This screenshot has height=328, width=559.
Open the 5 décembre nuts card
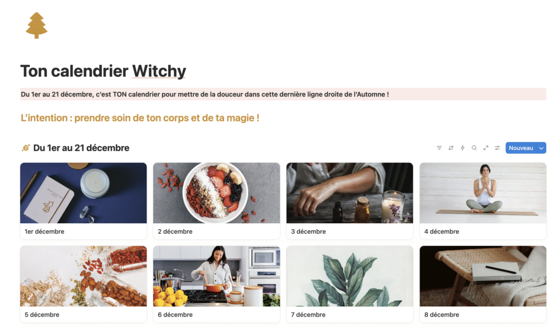[84, 284]
